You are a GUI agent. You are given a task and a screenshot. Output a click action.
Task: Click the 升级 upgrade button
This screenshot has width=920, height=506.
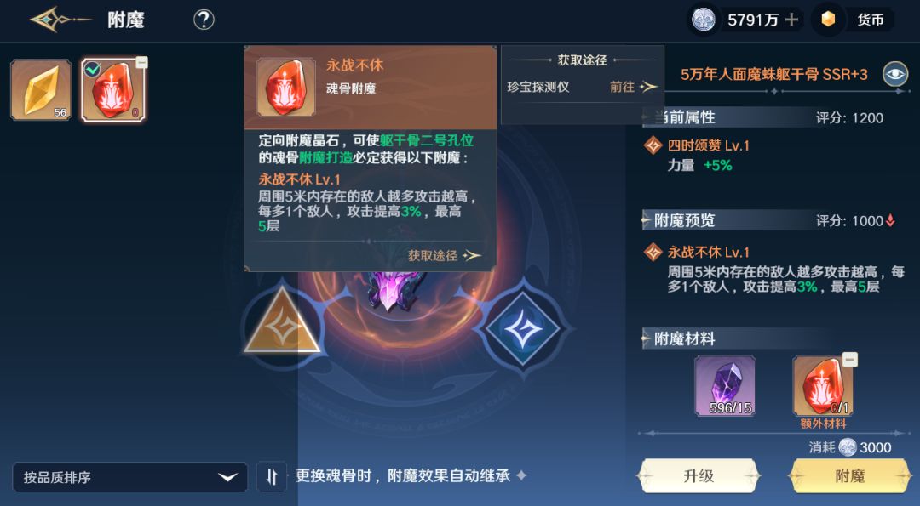[699, 475]
